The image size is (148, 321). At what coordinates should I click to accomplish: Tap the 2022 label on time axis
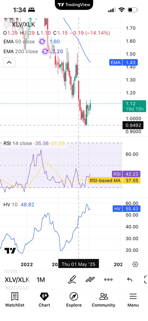tap(27, 265)
